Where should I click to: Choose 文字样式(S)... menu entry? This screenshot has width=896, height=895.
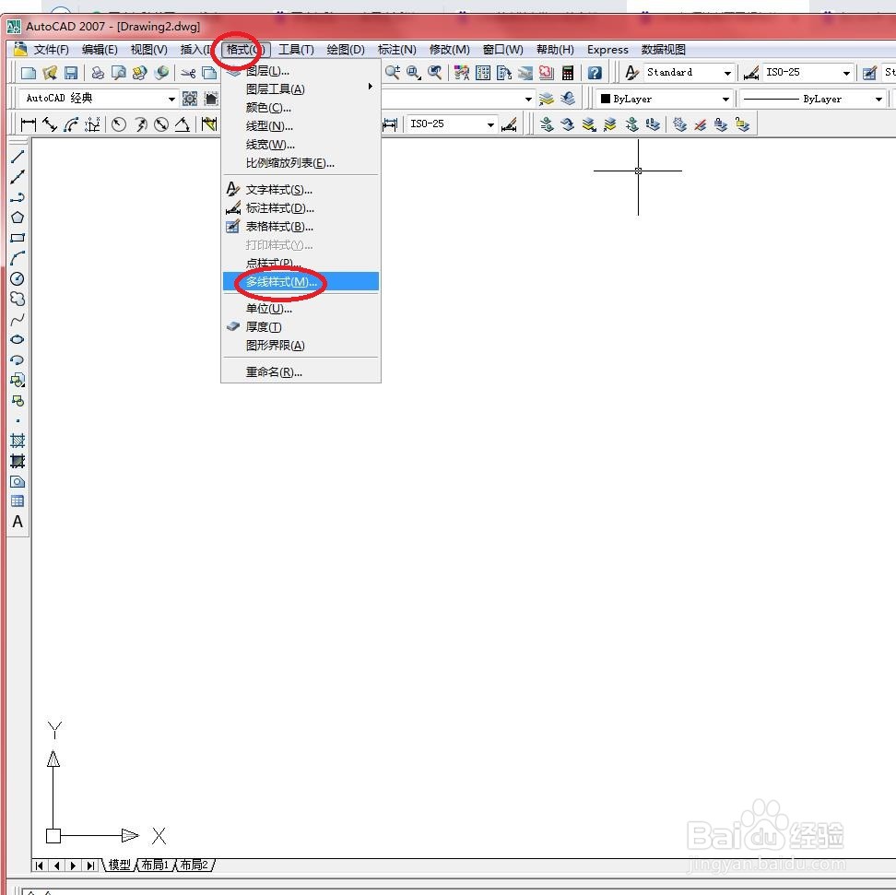(x=301, y=190)
